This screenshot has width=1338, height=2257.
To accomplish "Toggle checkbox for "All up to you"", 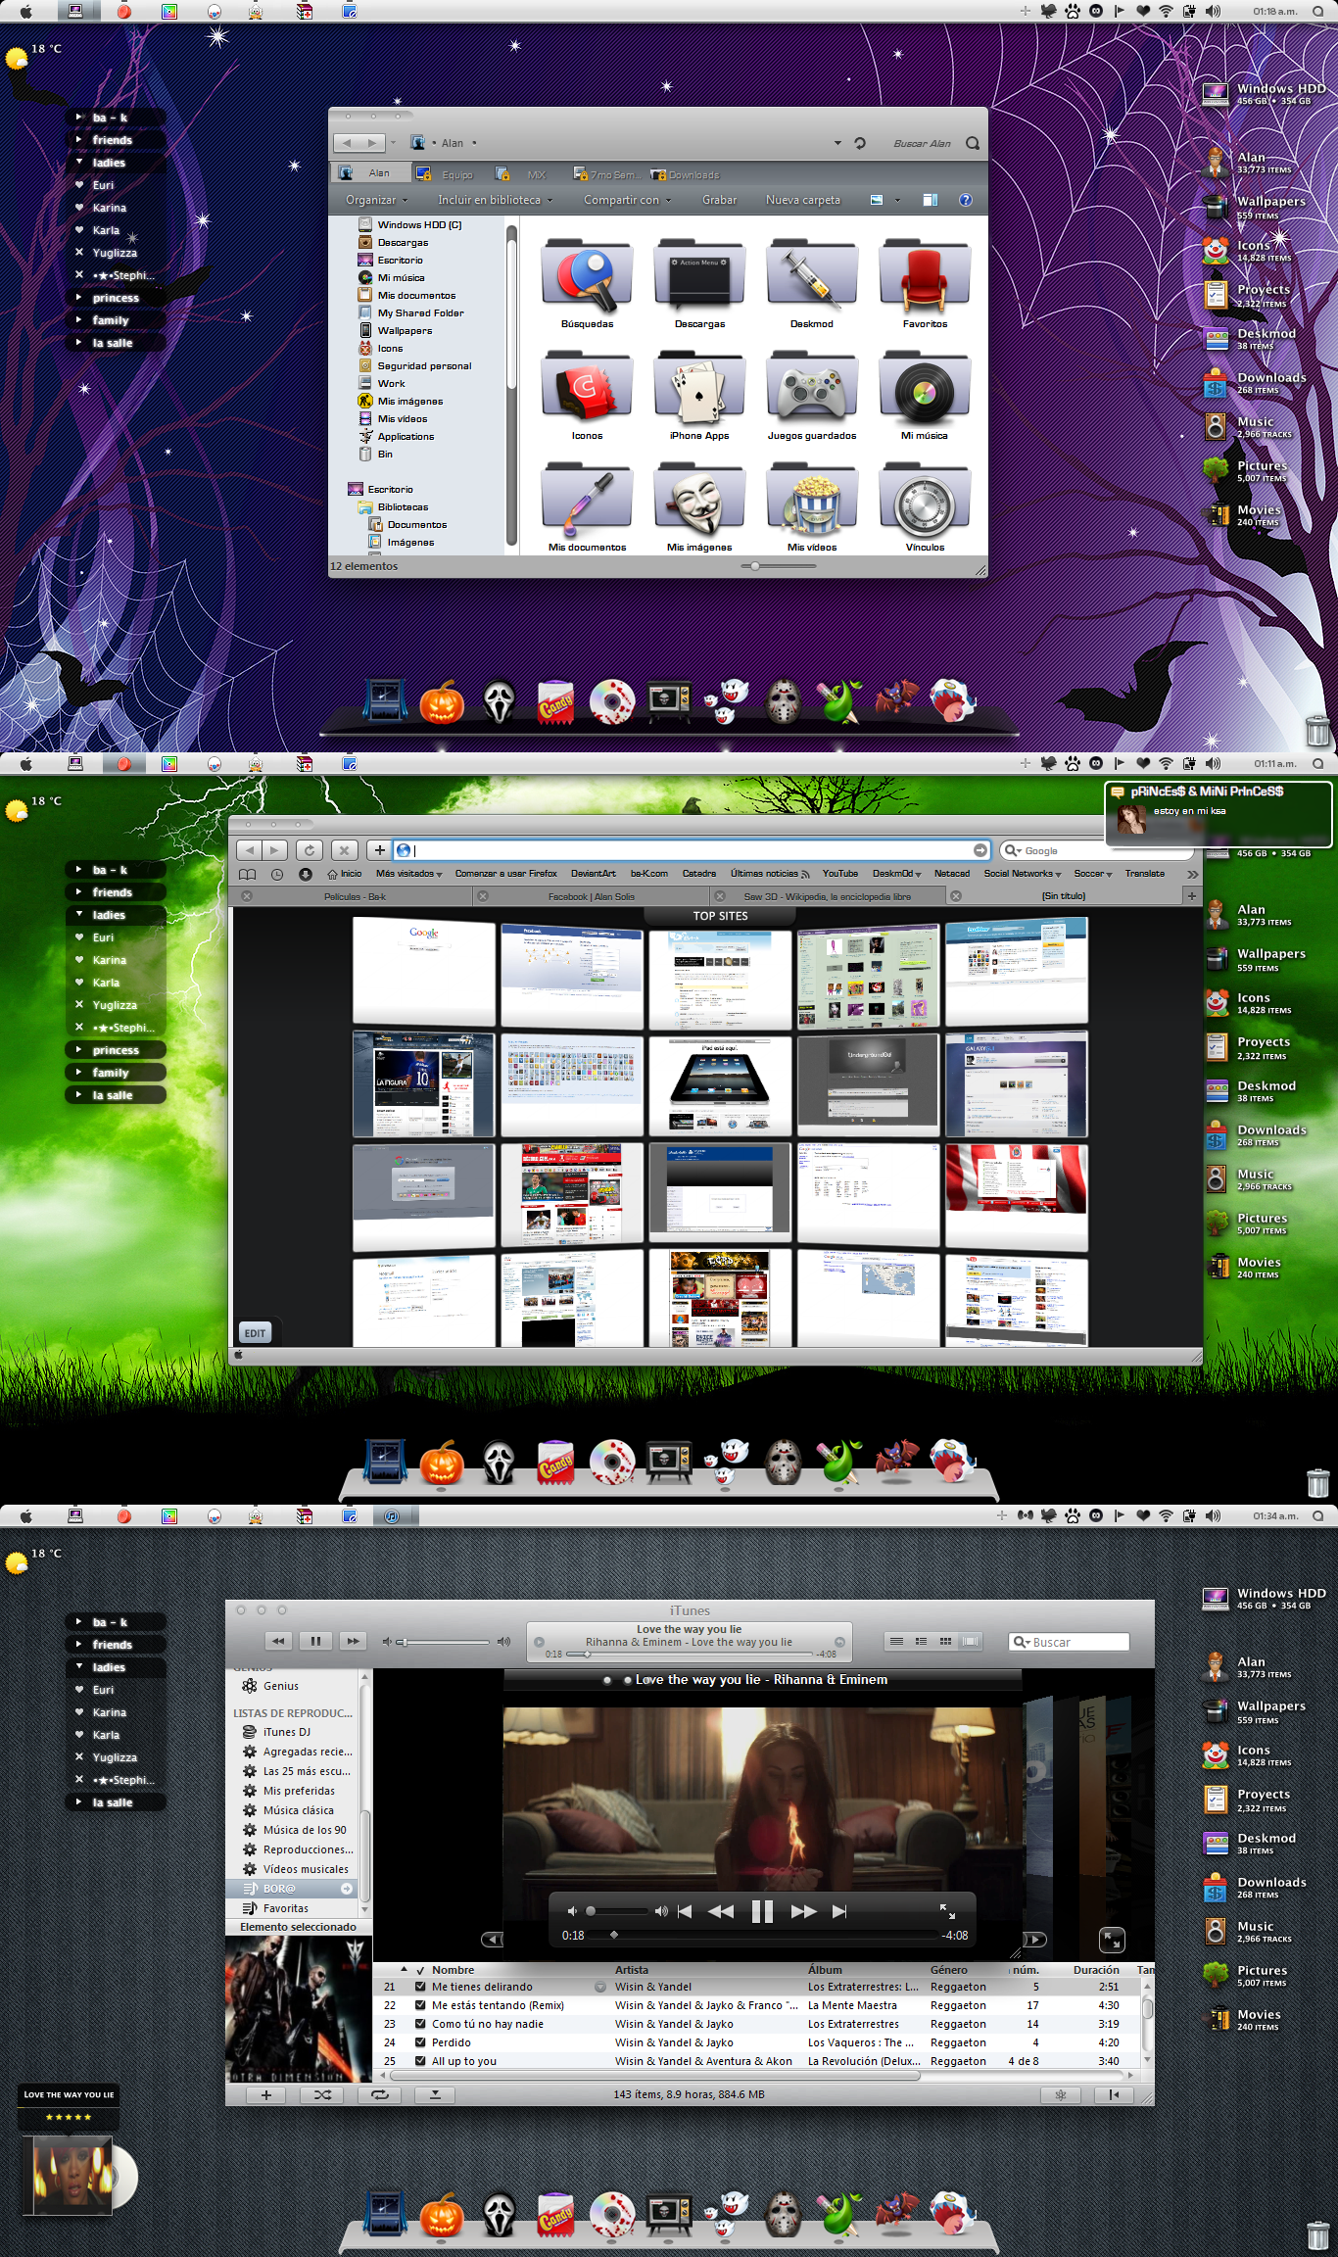I will (420, 2061).
